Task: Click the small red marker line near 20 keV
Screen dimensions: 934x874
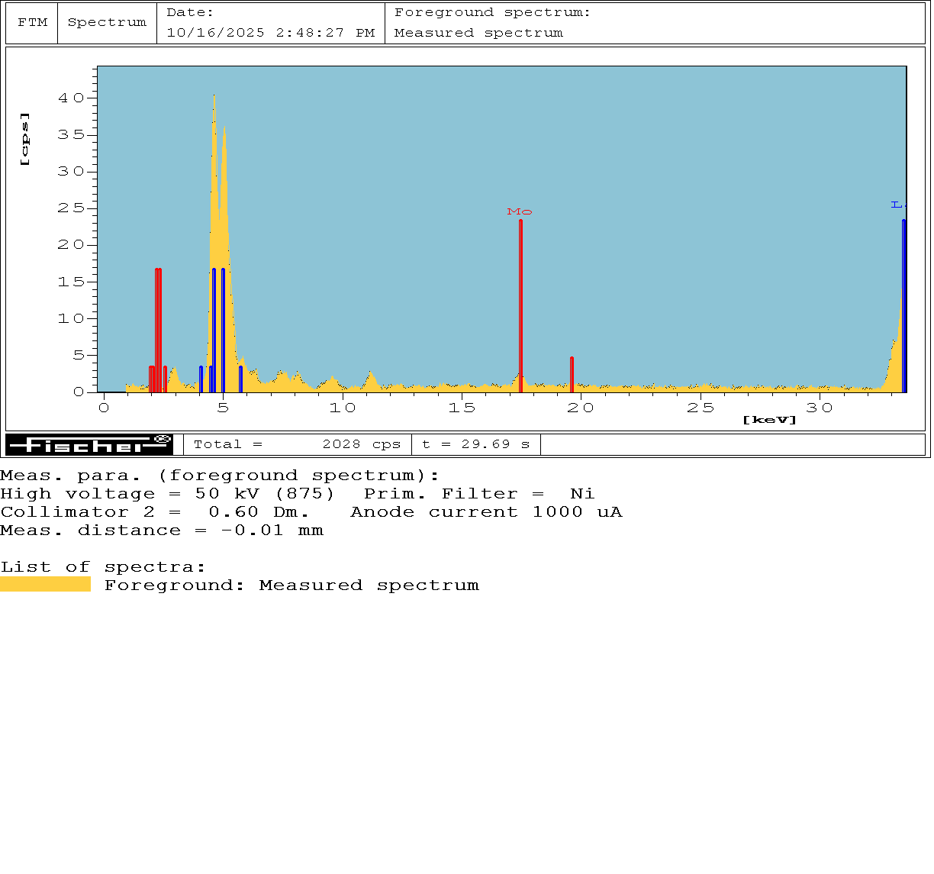Action: (572, 374)
